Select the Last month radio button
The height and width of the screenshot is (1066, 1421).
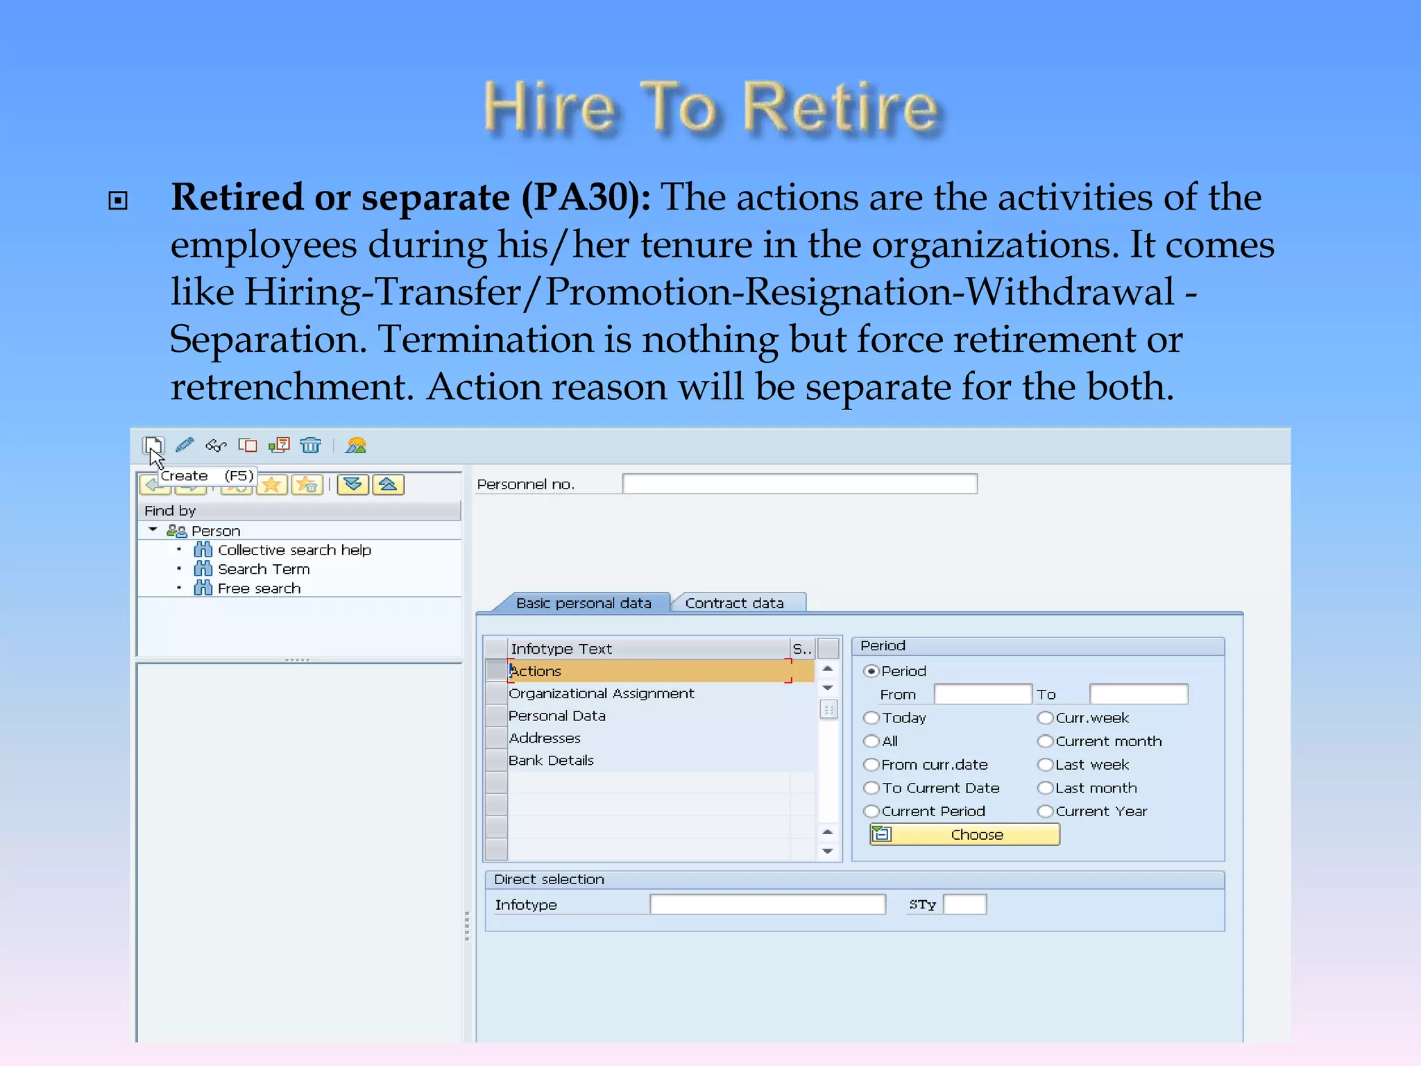[1046, 788]
